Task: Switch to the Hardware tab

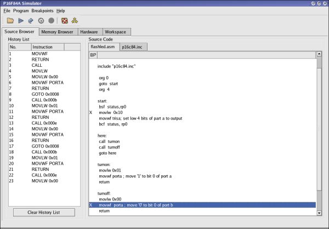Action: pos(89,32)
